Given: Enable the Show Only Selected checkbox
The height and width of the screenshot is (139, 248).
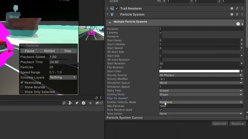Looking at the screenshot, I should coord(22,92).
